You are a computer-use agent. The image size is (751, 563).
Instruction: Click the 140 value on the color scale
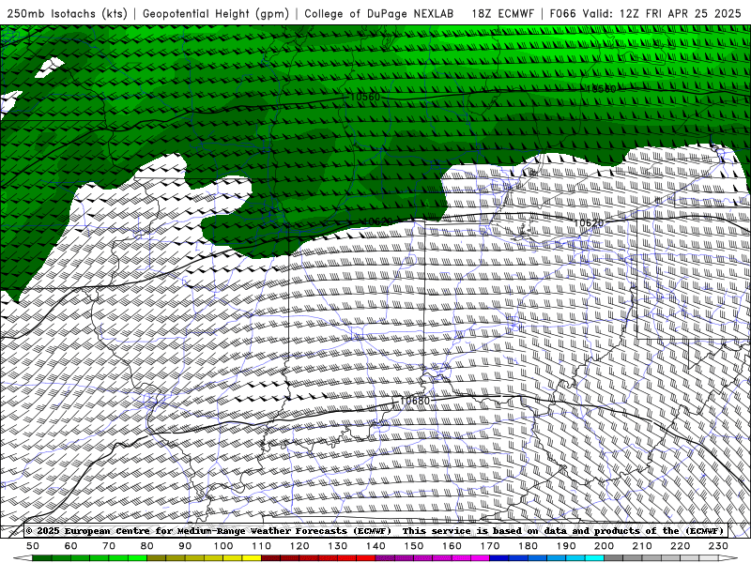pos(375,546)
